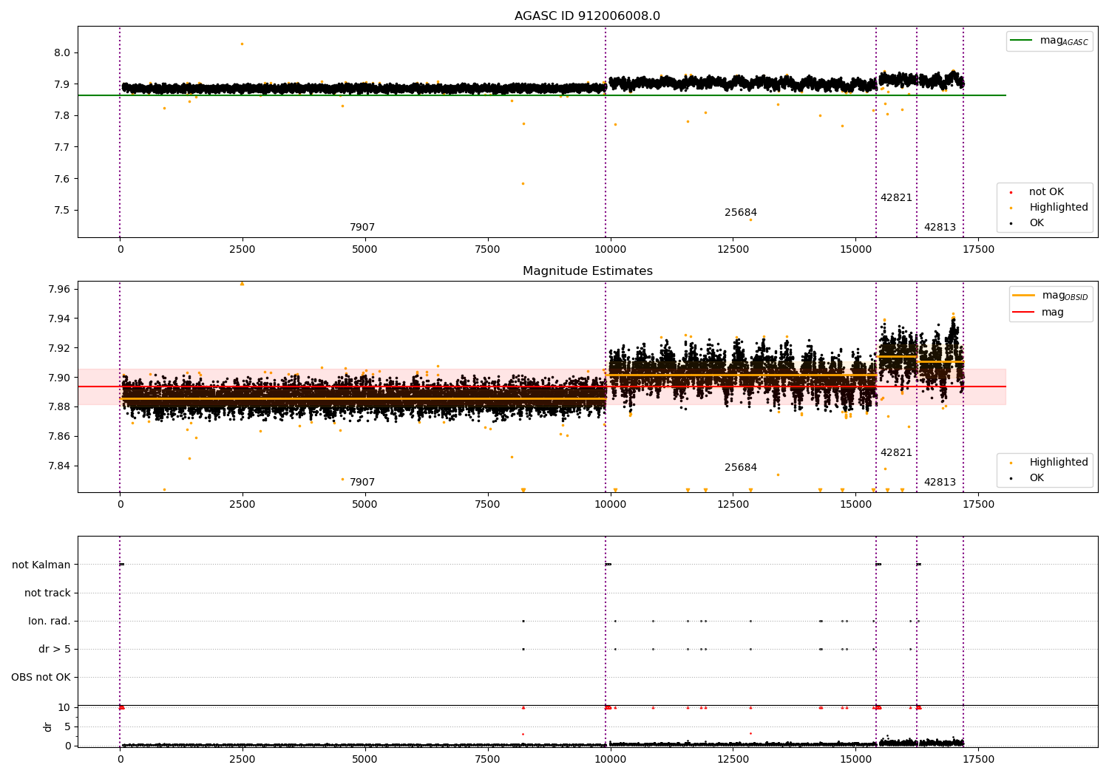Click the '7.84' y-tick in middle plot
Image resolution: width=1109 pixels, height=776 pixels.
point(59,466)
